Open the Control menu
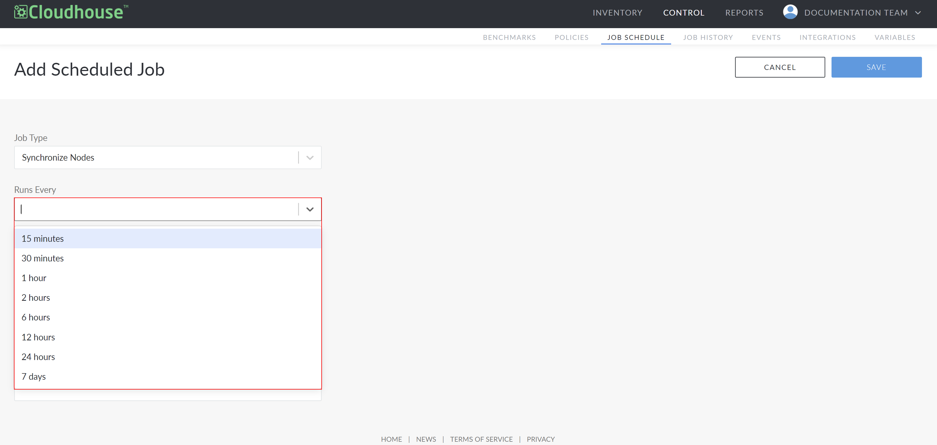The width and height of the screenshot is (937, 445). click(683, 13)
